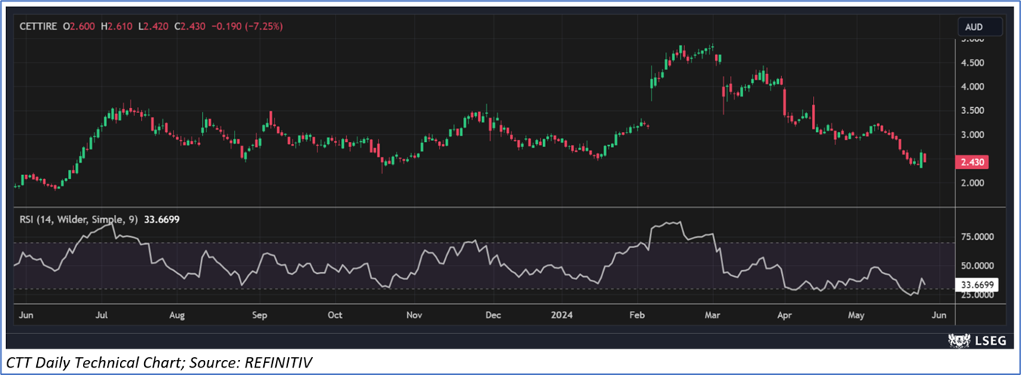Click the chart caption mentioning REFINITIV

tap(158, 364)
